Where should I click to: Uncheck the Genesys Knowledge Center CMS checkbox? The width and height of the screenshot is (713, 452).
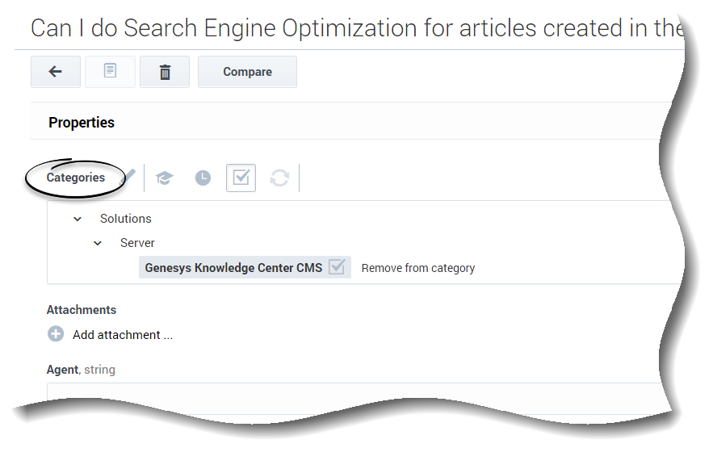pyautogui.click(x=337, y=267)
